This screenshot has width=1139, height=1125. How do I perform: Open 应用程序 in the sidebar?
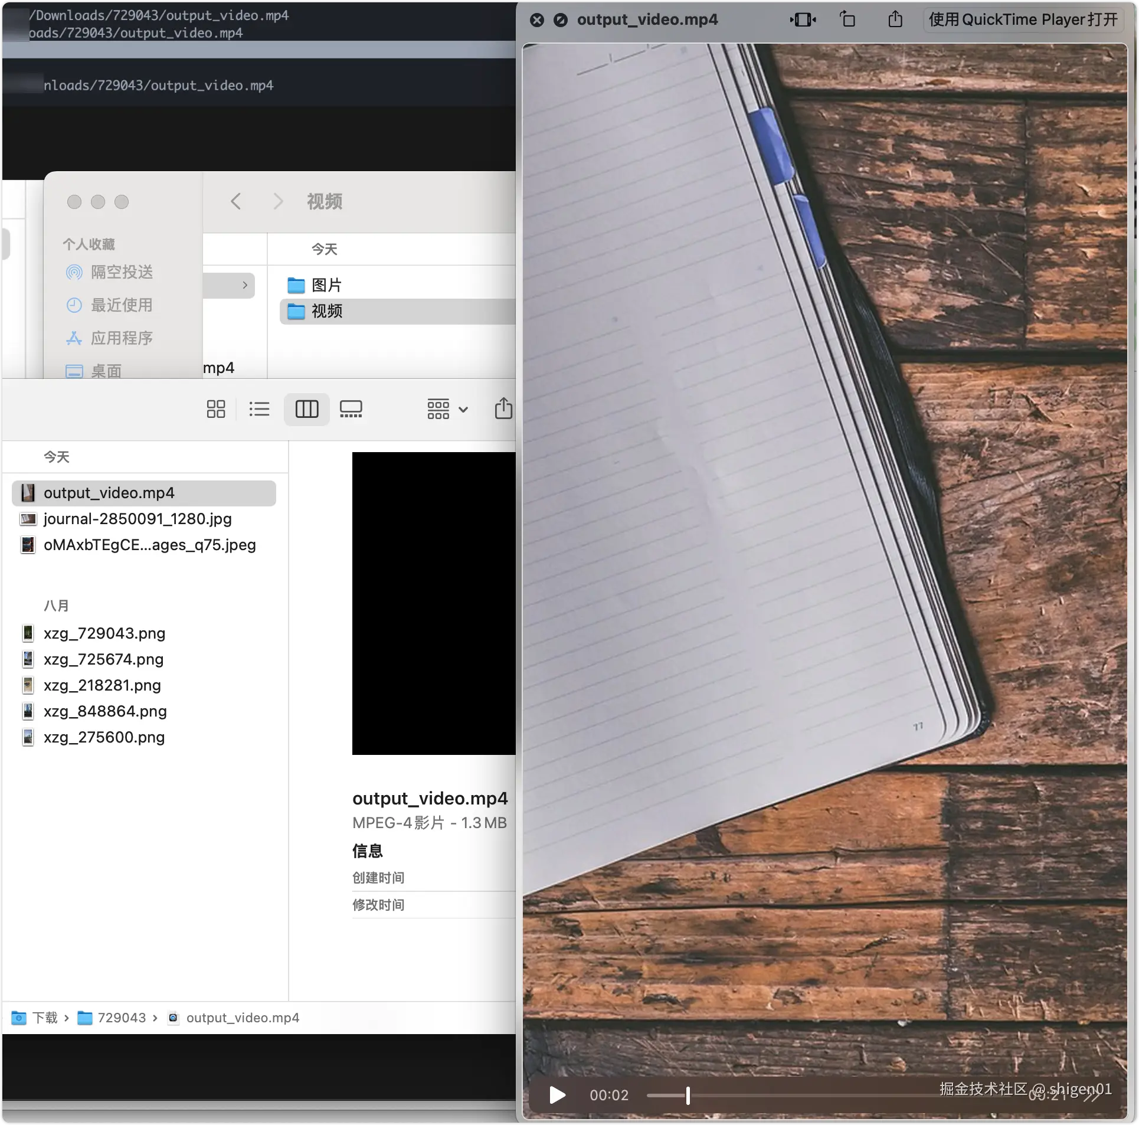point(121,338)
